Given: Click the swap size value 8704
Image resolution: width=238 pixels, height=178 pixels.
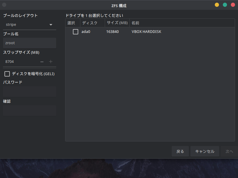Looking at the screenshot, I should tap(10, 62).
